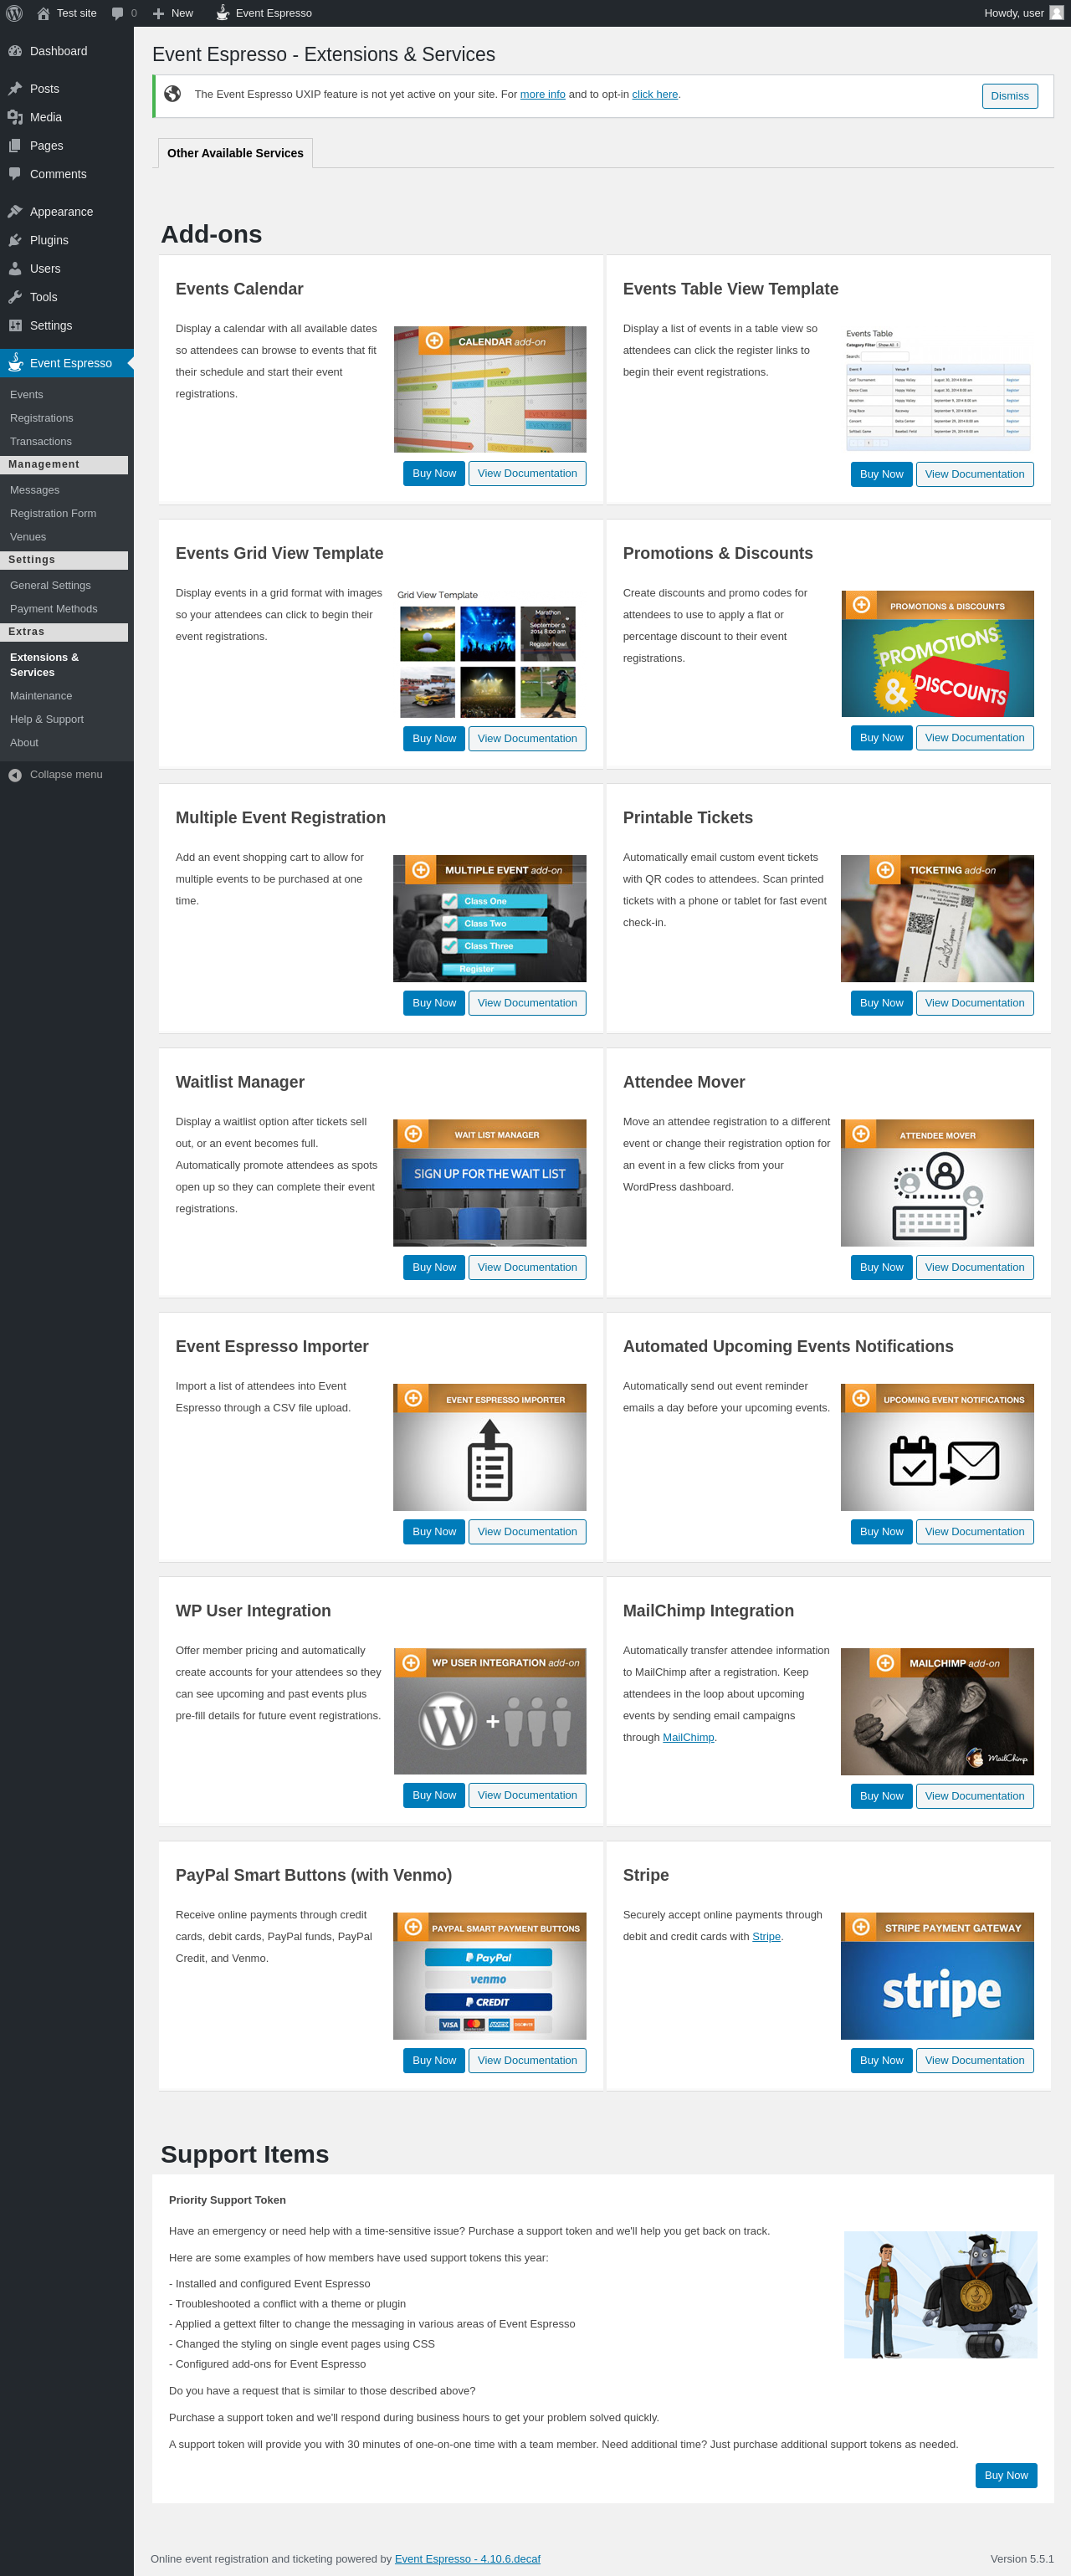Buy the Waitlist Manager add-on
The image size is (1071, 2576).
pyautogui.click(x=434, y=1267)
